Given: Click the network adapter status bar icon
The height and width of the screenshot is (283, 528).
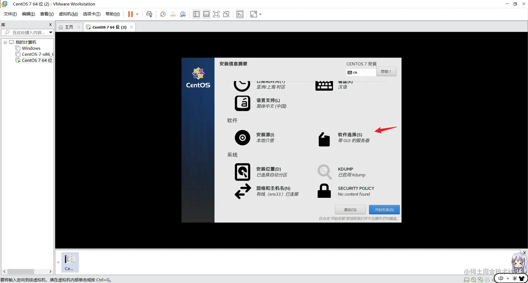Looking at the screenshot, I should (480, 280).
